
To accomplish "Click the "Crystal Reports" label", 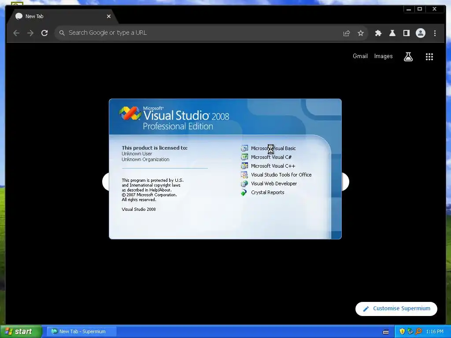I will 267,192.
